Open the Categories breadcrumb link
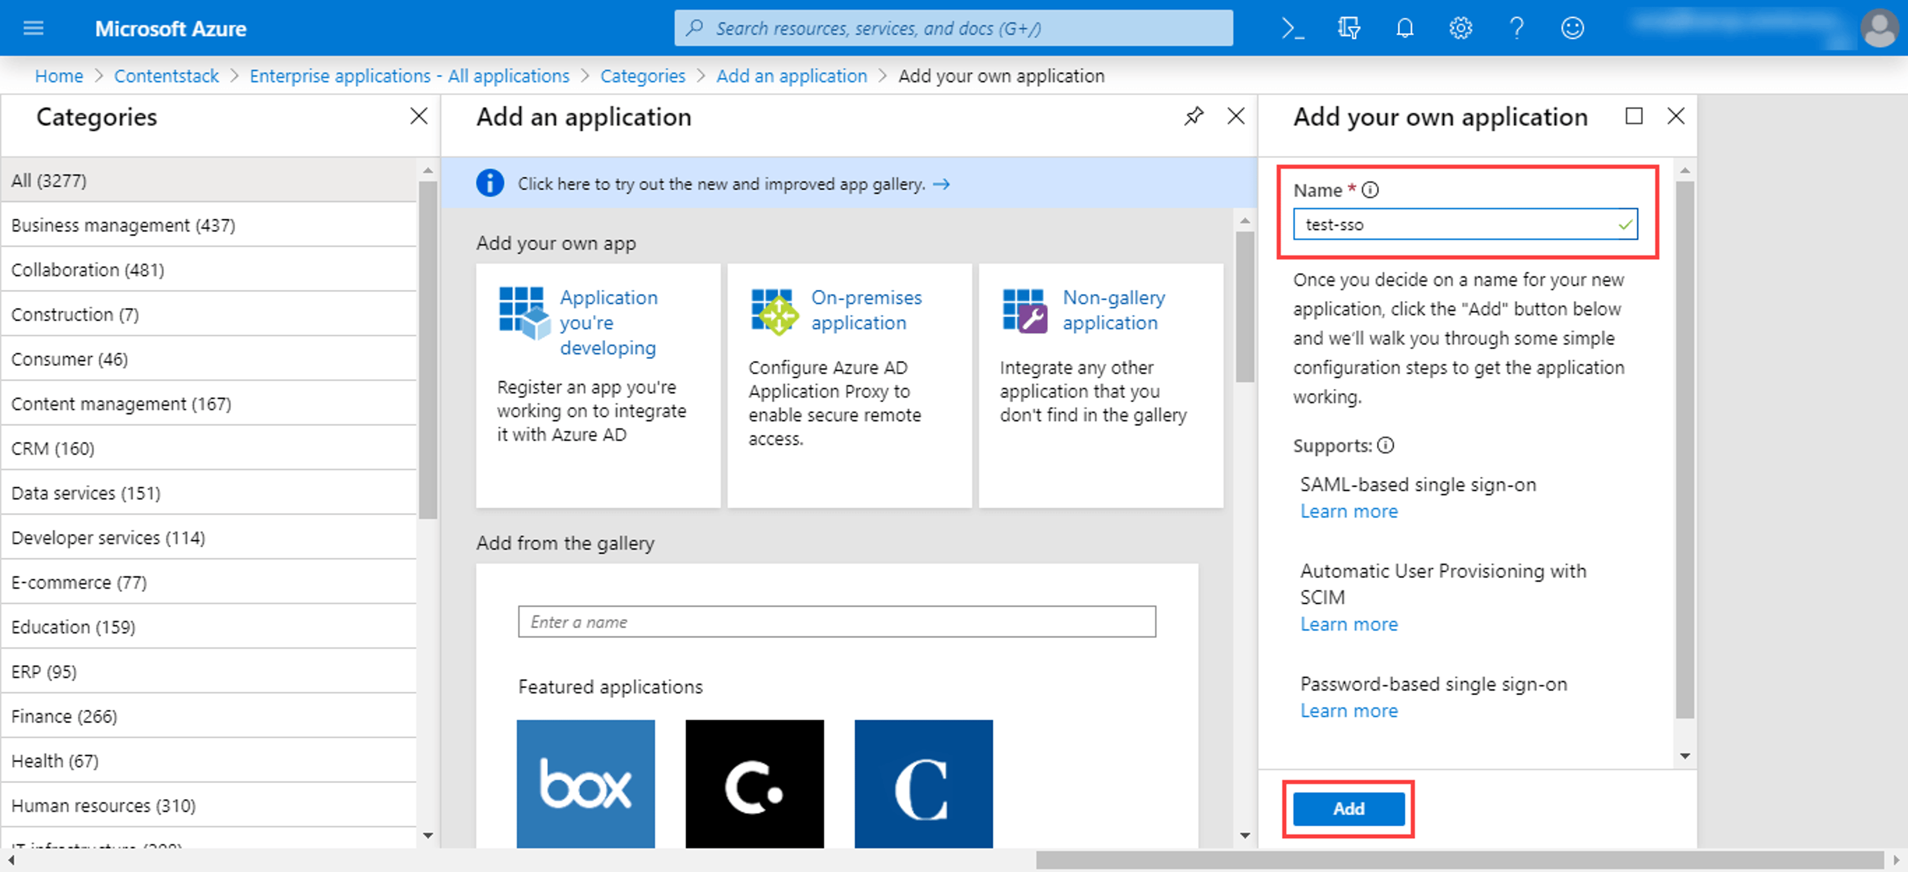The width and height of the screenshot is (1908, 872). click(643, 75)
